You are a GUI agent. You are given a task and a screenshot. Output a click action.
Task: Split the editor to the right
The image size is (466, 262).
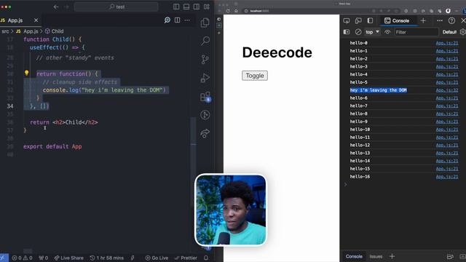(x=178, y=20)
